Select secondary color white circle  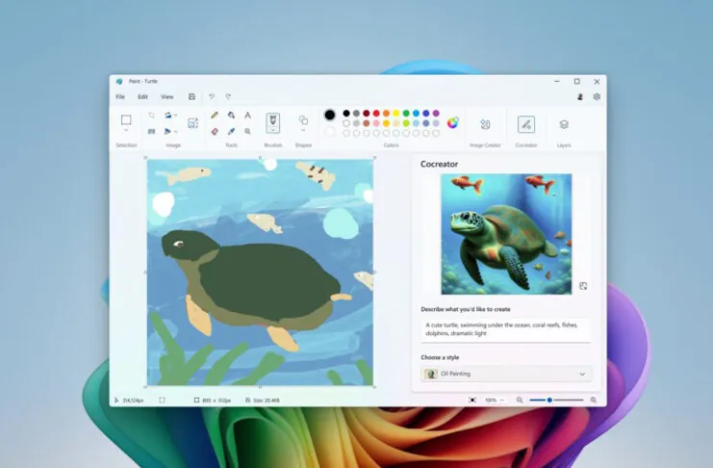point(330,132)
